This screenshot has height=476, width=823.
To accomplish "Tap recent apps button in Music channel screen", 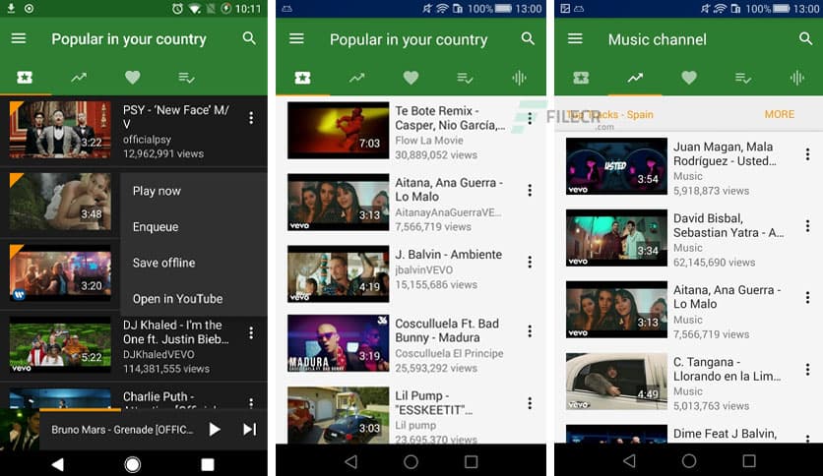I will [749, 461].
